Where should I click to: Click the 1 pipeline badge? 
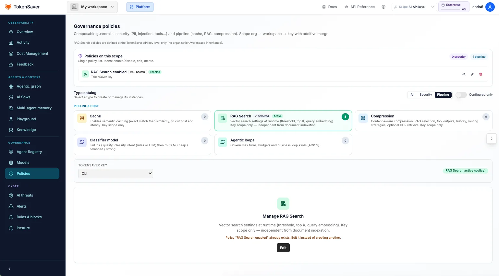479,57
